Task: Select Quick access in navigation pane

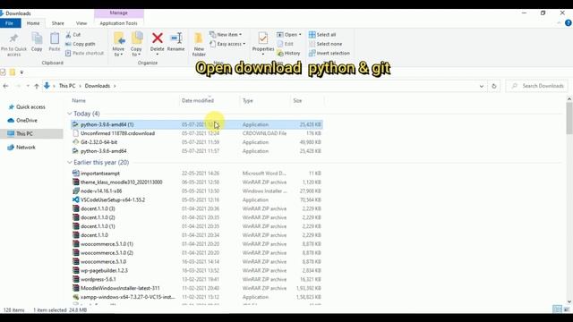Action: (30, 107)
